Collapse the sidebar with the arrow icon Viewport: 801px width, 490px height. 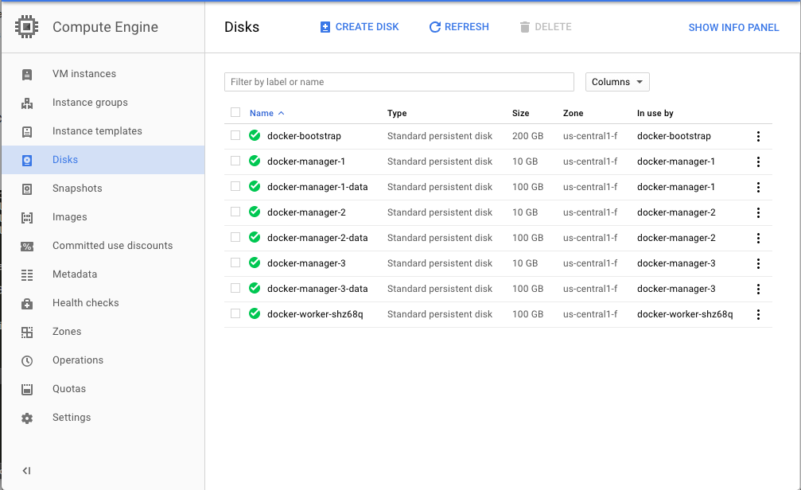[26, 471]
